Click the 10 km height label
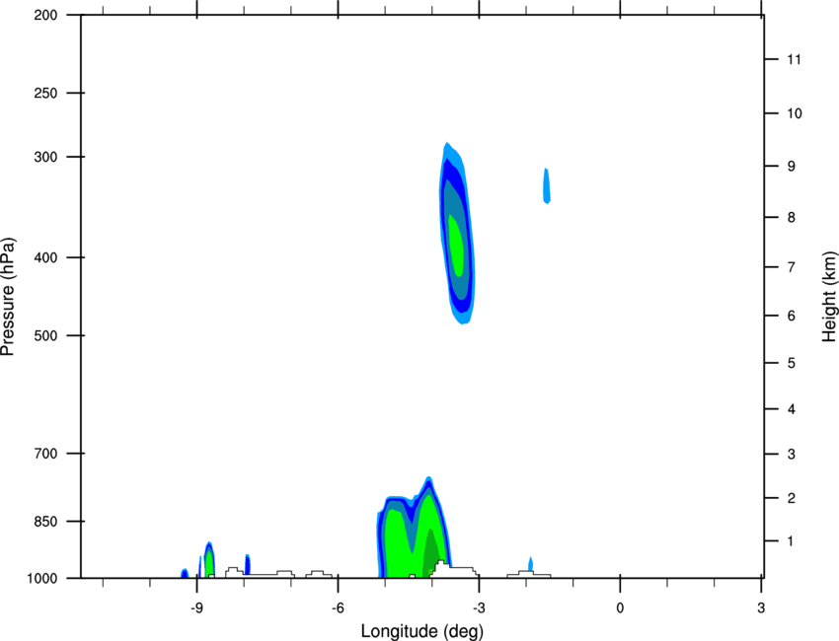The image size is (839, 641). pyautogui.click(x=794, y=113)
